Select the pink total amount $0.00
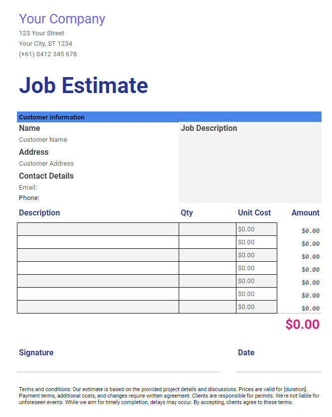Image resolution: width=332 pixels, height=417 pixels. point(302,324)
